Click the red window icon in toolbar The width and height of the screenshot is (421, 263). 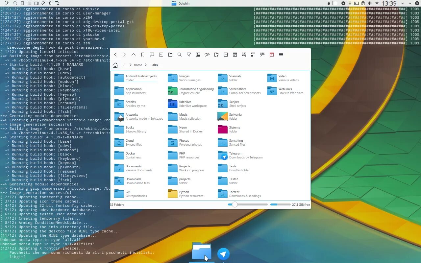[272, 55]
